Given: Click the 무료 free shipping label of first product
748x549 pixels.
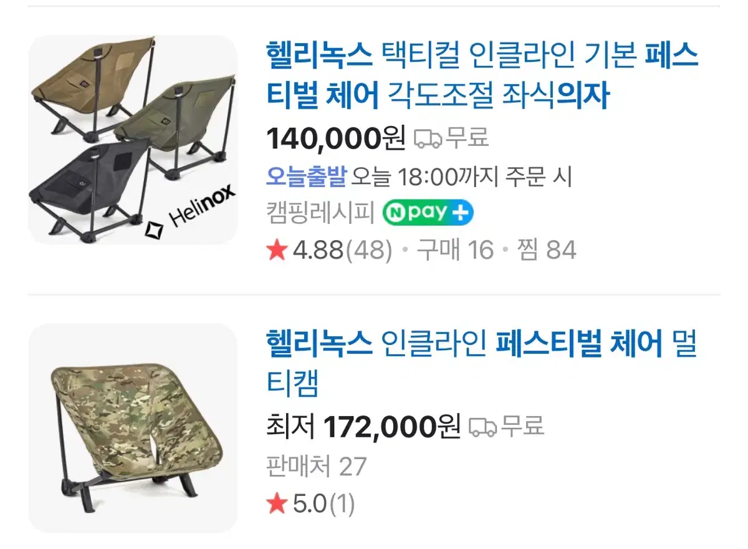Looking at the screenshot, I should 467,138.
